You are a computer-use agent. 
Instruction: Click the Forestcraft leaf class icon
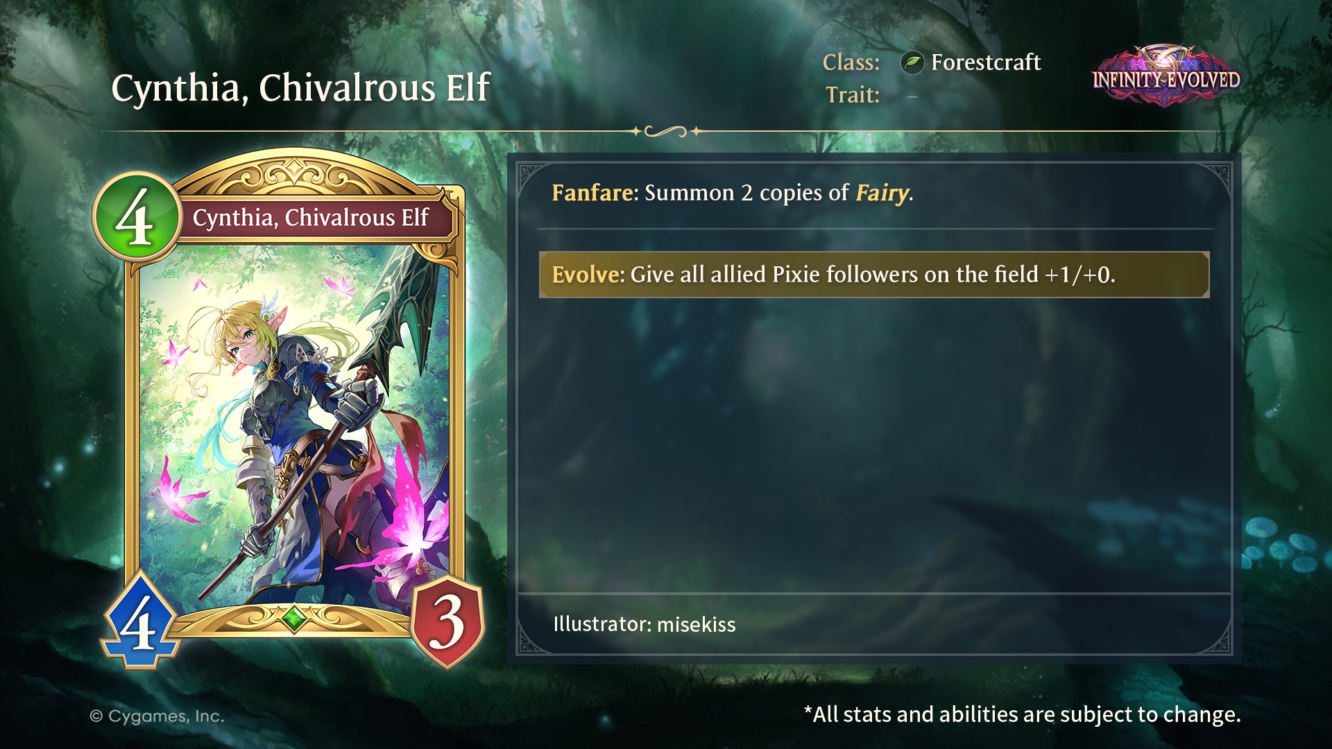[912, 63]
